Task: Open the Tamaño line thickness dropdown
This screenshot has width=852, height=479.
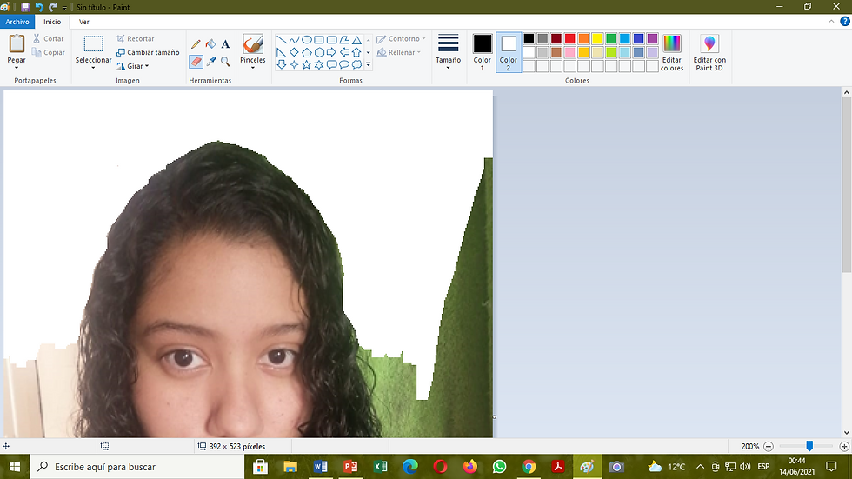Action: click(x=448, y=52)
